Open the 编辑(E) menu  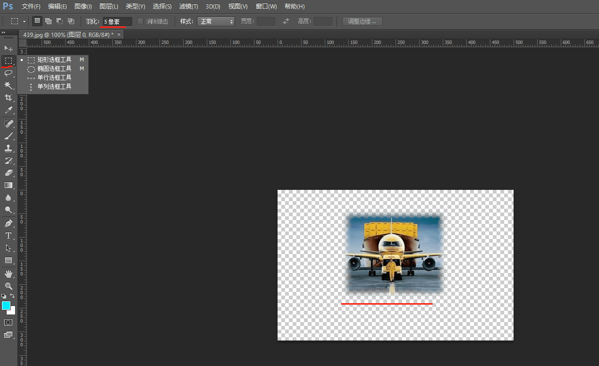coord(58,7)
